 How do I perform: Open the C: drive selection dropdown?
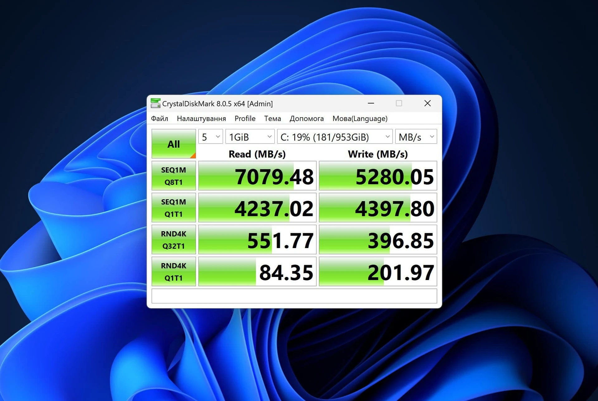[x=335, y=137]
